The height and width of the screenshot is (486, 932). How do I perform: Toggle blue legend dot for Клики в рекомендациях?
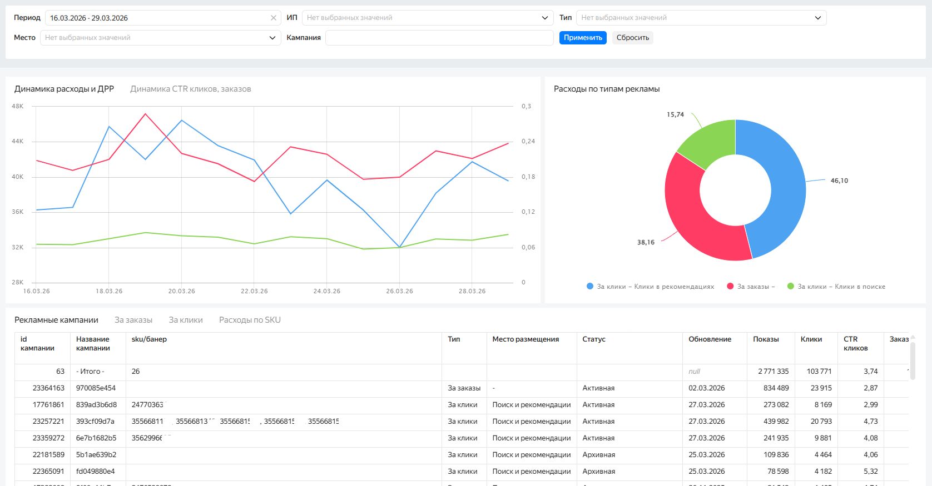pyautogui.click(x=590, y=287)
